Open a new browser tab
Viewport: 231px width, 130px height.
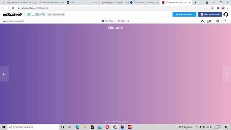coord(195,3)
